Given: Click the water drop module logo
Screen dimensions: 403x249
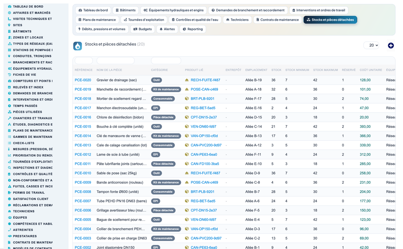Looking at the screenshot, I should point(78,46).
